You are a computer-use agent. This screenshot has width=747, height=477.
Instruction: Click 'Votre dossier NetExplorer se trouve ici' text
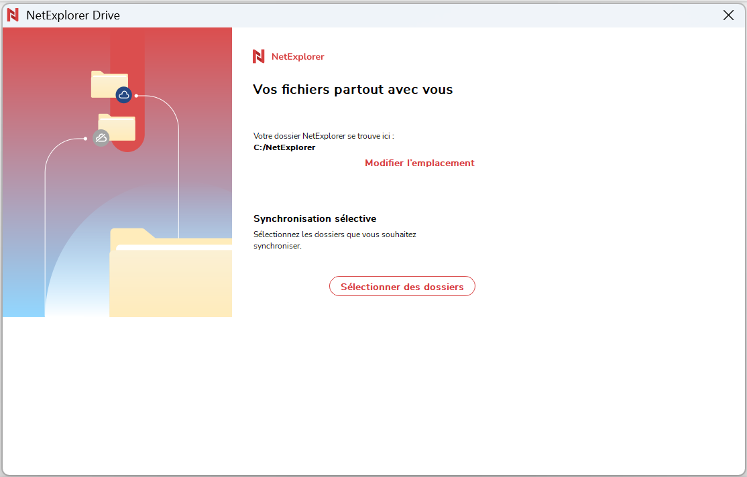323,136
